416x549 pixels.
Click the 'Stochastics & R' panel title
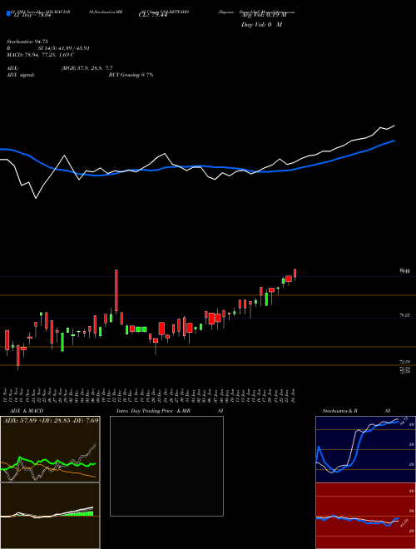pos(340,411)
